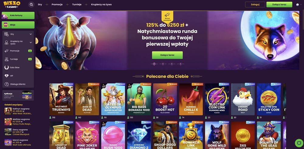This screenshot has width=304, height=149.
Task: Expand the Gry sidebar section
Action: click(31, 34)
